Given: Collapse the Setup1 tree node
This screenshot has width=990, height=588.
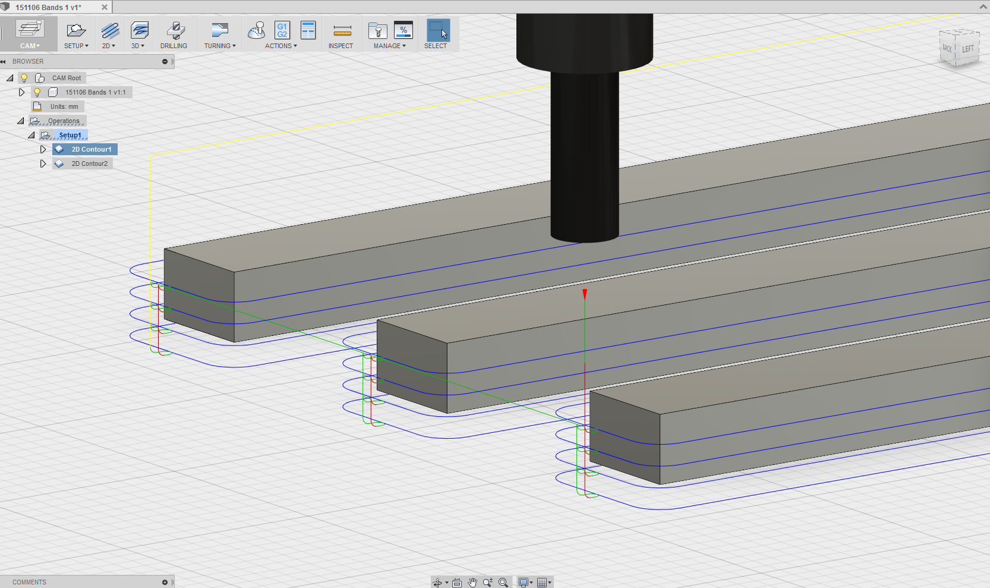Looking at the screenshot, I should (31, 135).
